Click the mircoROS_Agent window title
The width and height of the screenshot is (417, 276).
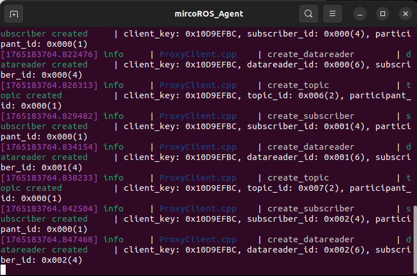209,14
